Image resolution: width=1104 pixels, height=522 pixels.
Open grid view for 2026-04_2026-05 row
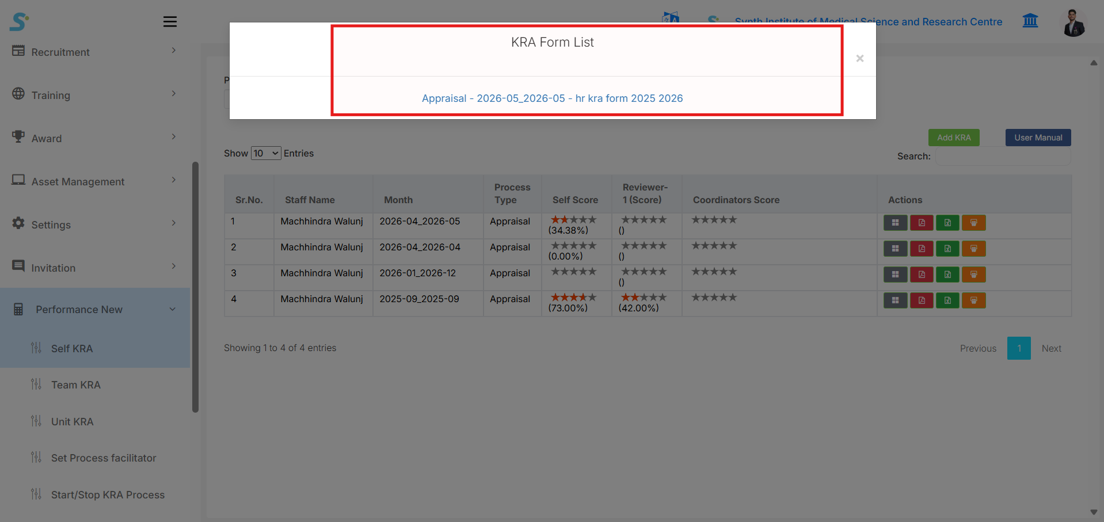tap(895, 223)
